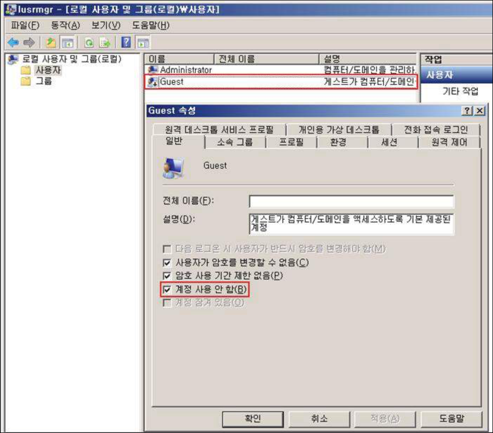Click the export list toolbar icon
The width and height of the screenshot is (493, 433).
coord(105,43)
